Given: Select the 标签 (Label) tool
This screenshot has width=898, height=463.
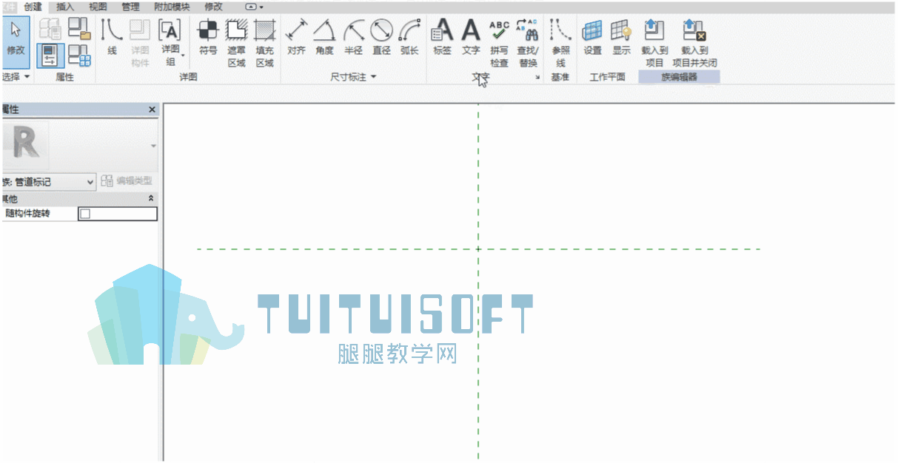Looking at the screenshot, I should [x=442, y=38].
